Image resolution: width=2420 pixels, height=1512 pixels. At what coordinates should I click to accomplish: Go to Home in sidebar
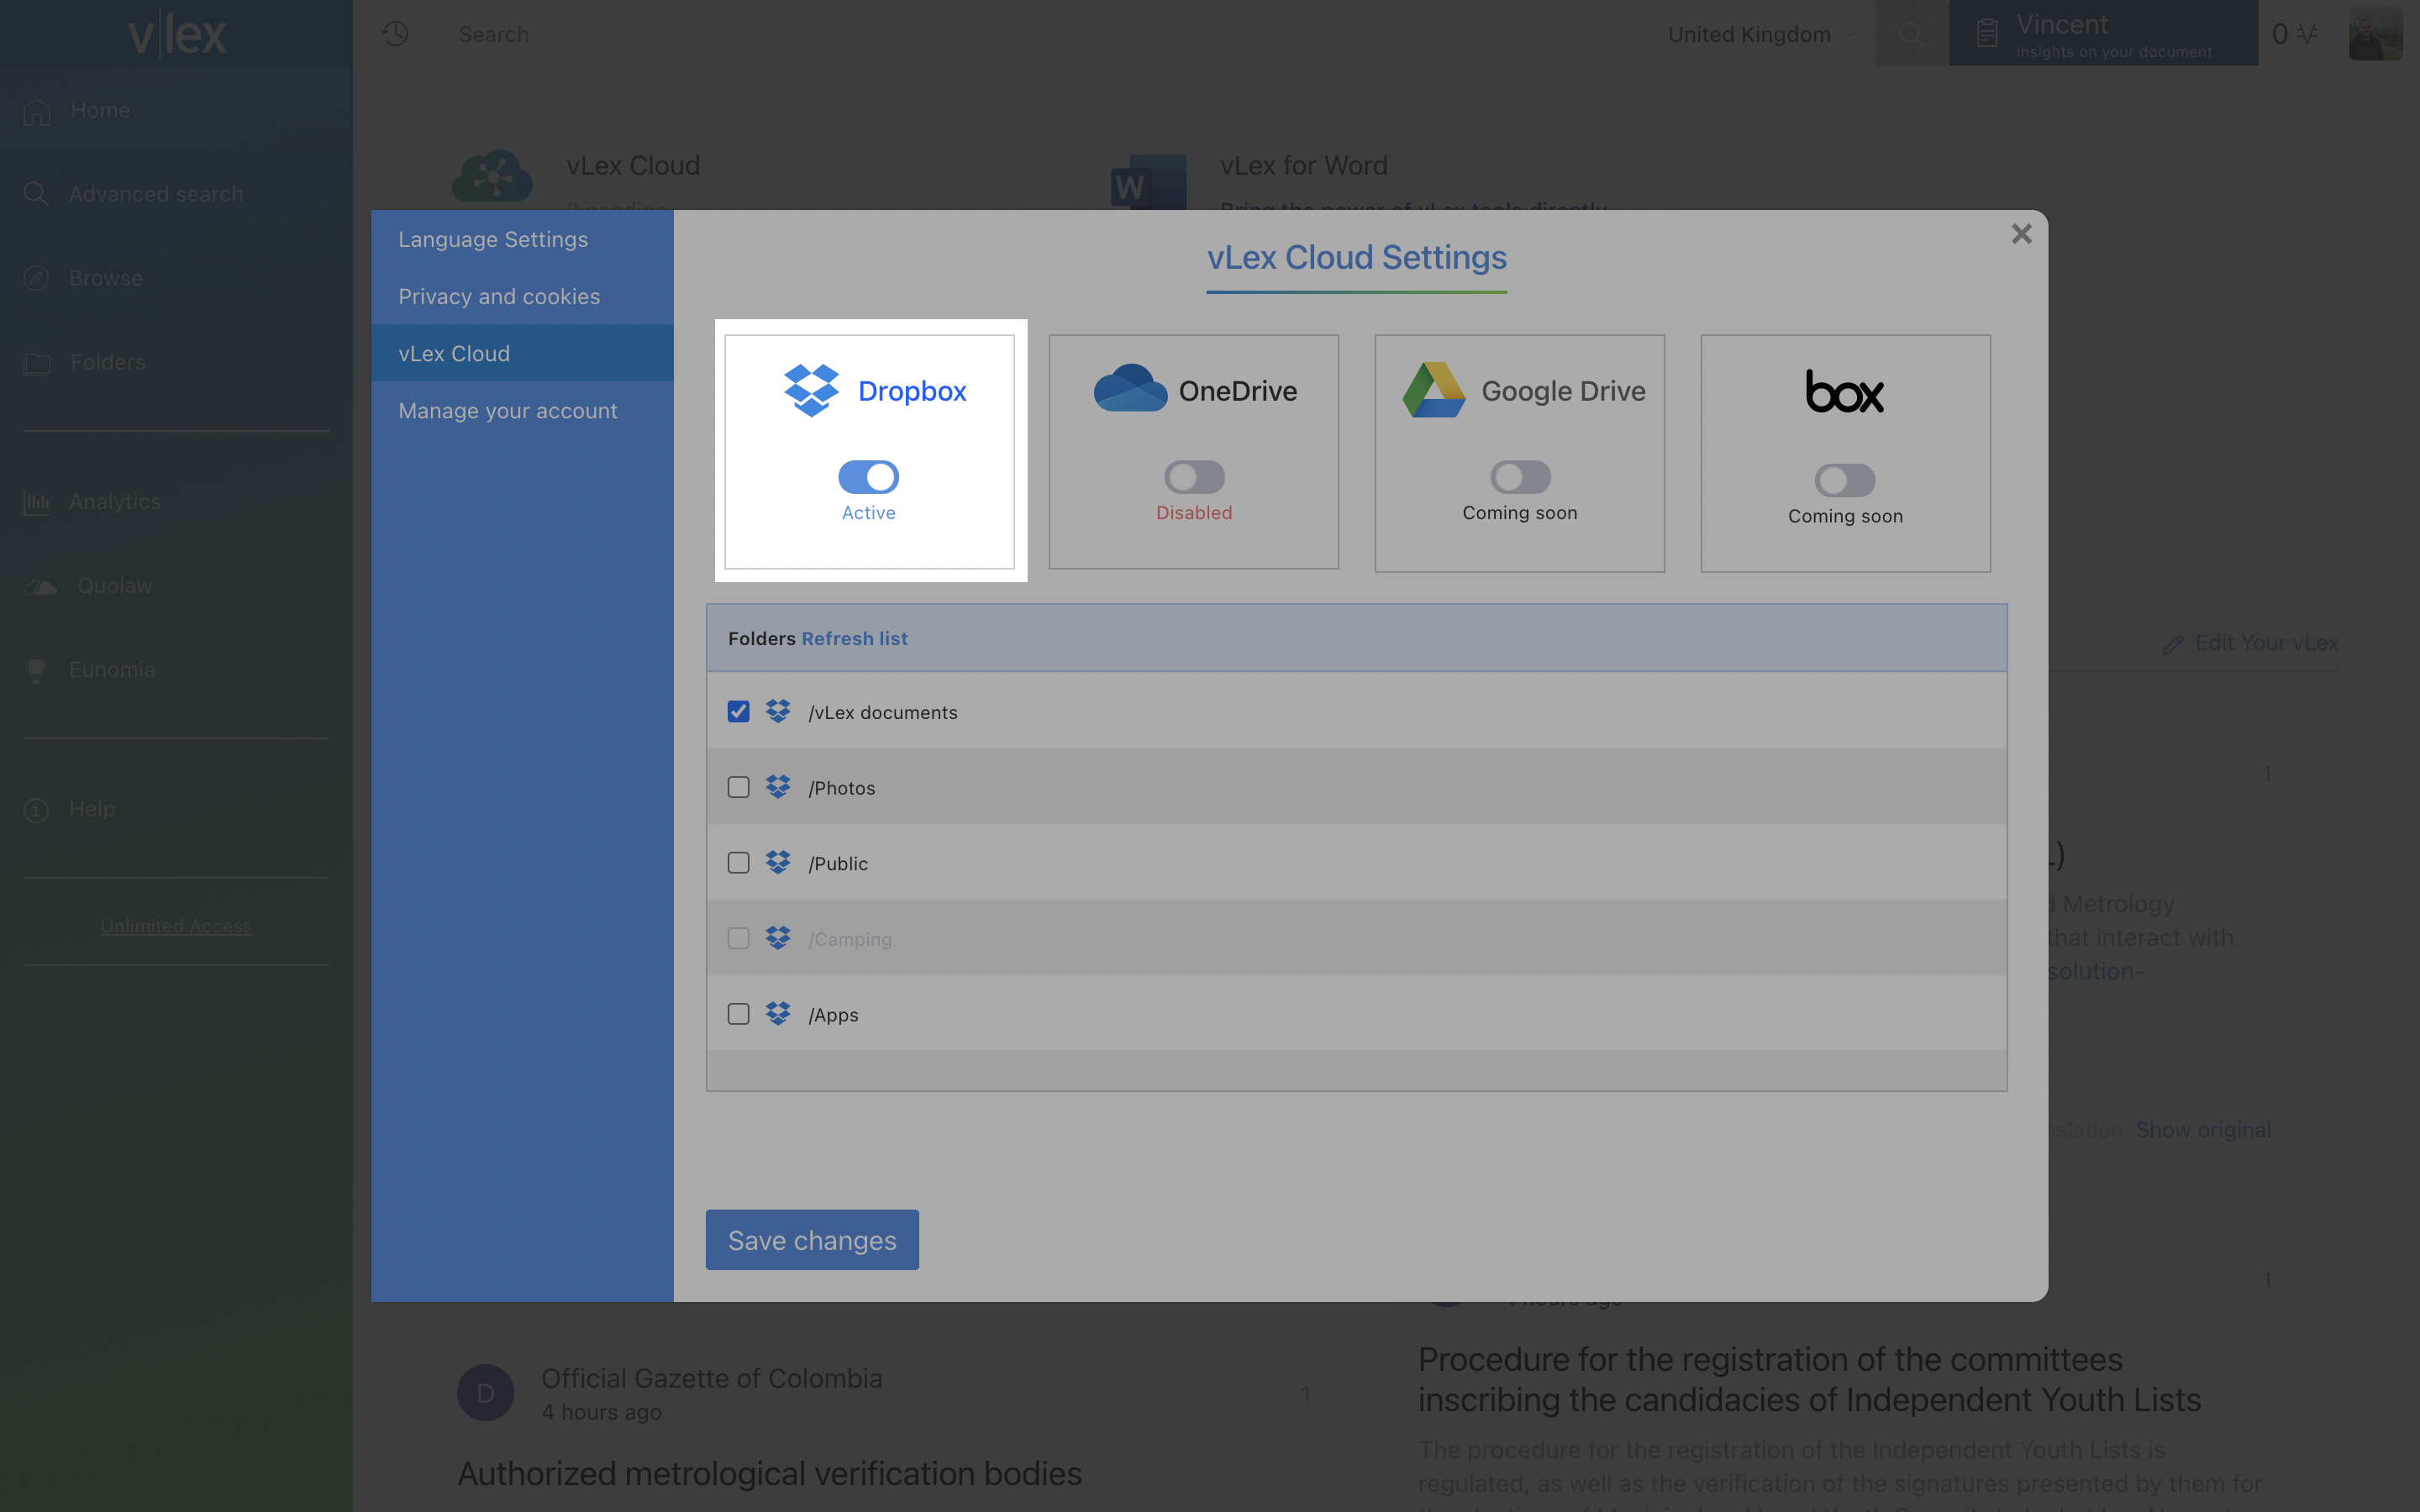pos(100,110)
